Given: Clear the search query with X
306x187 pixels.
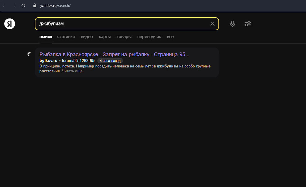Looking at the screenshot, I should pyautogui.click(x=212, y=24).
